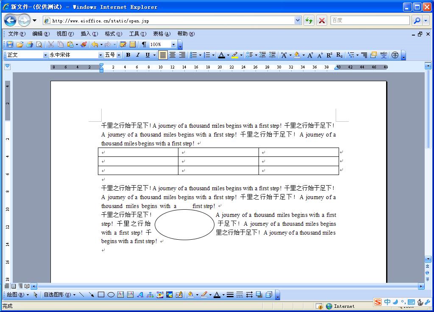Open print preview from the toolbar
Viewport: 434px width, 312px height.
[39, 44]
